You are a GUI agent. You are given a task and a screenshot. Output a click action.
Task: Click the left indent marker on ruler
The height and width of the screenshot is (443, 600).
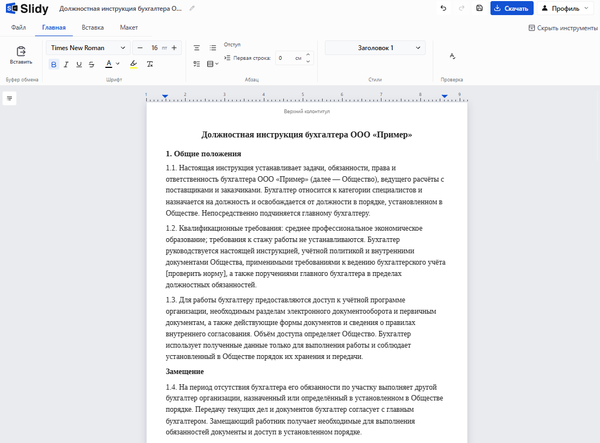click(165, 96)
